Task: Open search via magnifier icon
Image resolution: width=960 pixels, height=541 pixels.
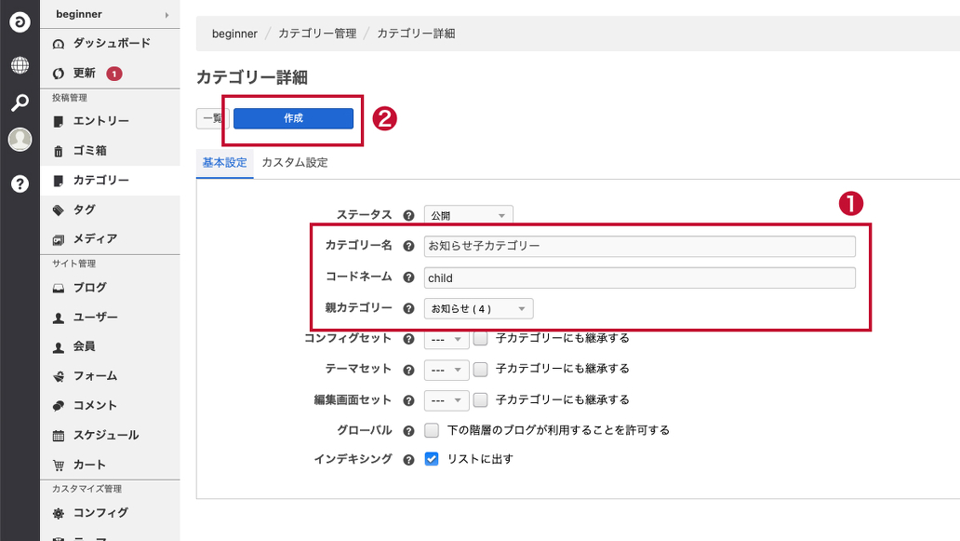Action: [x=20, y=102]
